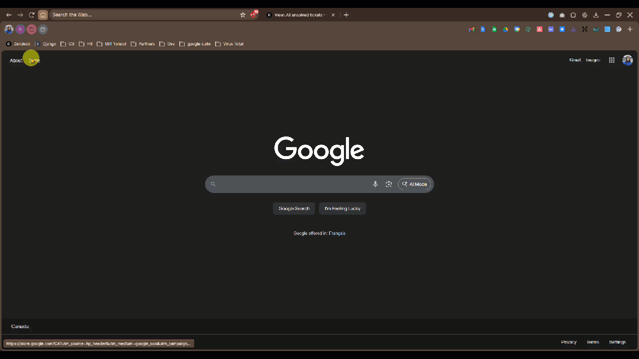Screen dimensions: 639x359
Task: Open the Google Calendar web panel icon
Action: coord(517,29)
